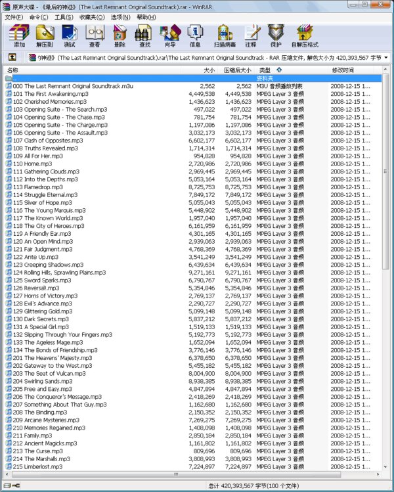Click the View (查看) toolbar icon
Viewport: 394px width, 492px height.
[95, 35]
